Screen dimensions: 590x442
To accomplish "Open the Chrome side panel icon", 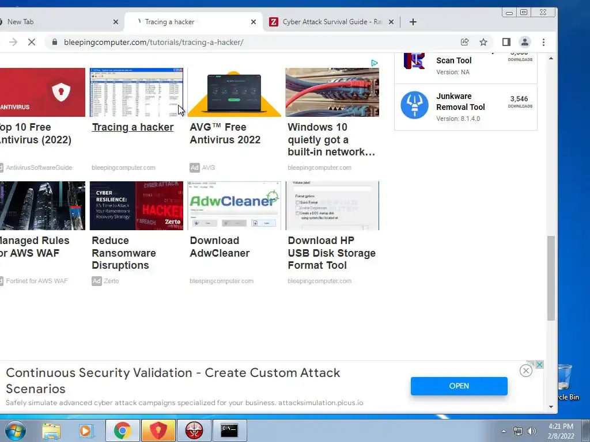I will pos(506,42).
